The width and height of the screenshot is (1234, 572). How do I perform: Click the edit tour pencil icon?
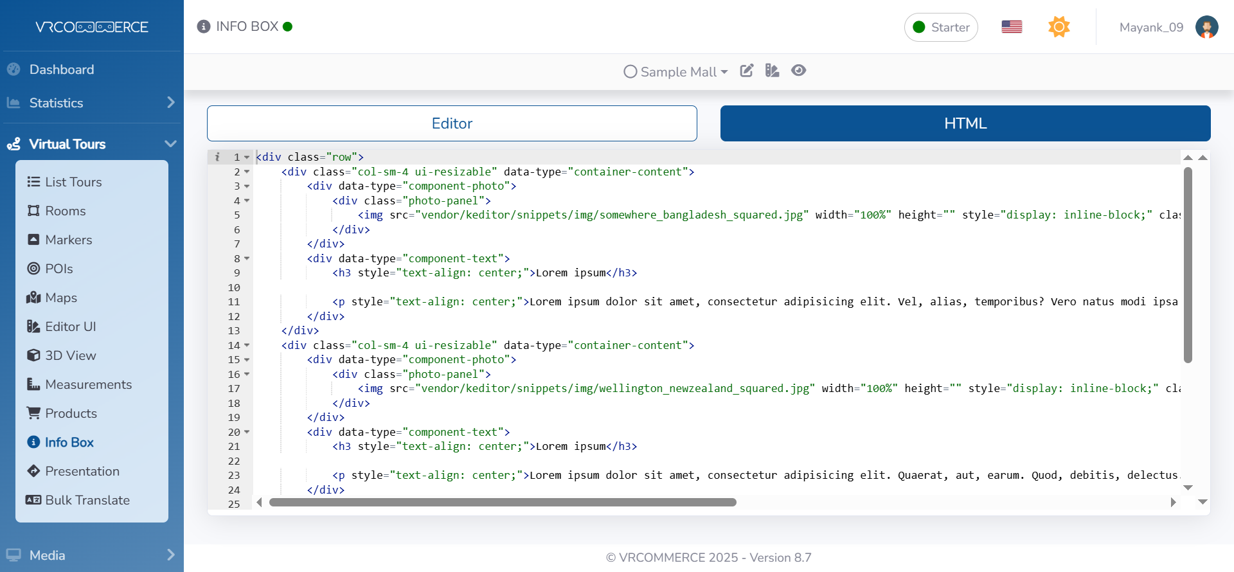(x=746, y=71)
